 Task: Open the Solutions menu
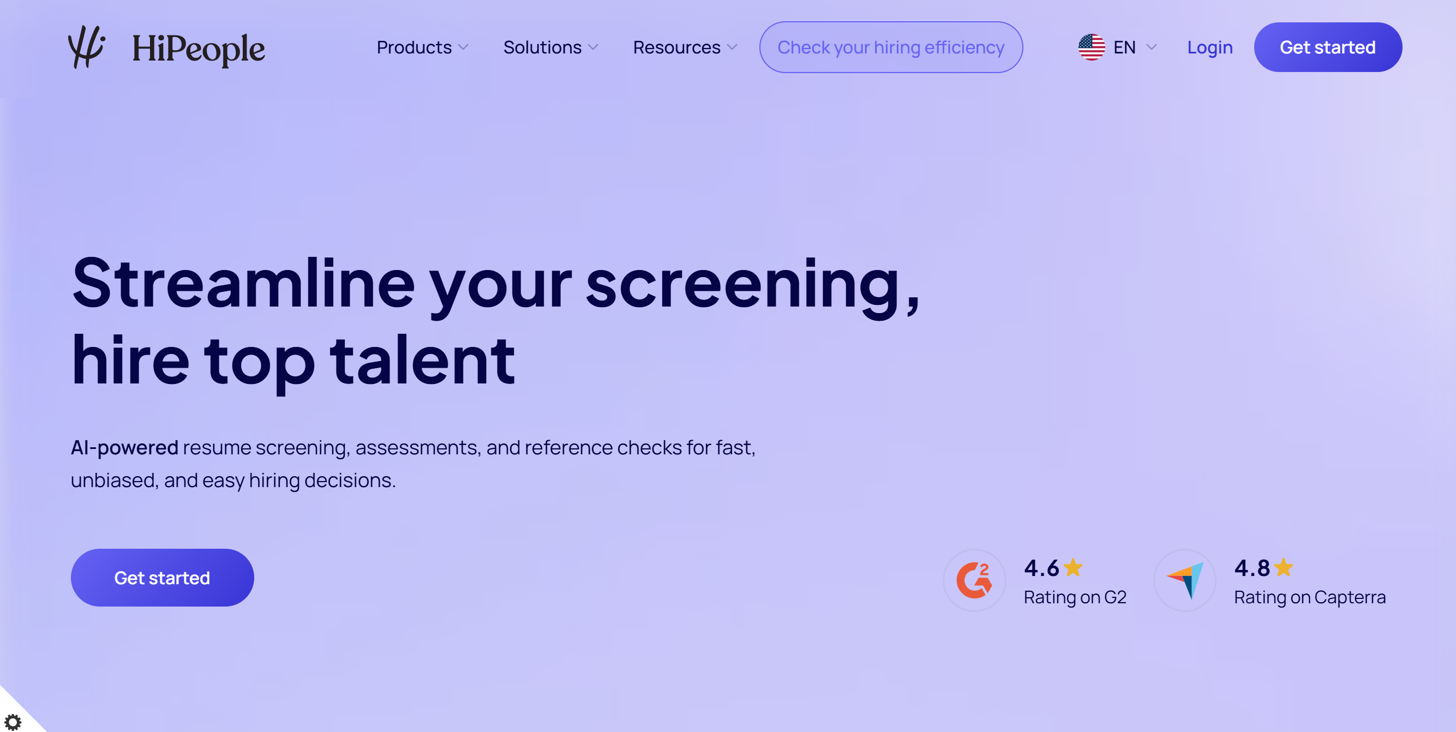click(542, 47)
